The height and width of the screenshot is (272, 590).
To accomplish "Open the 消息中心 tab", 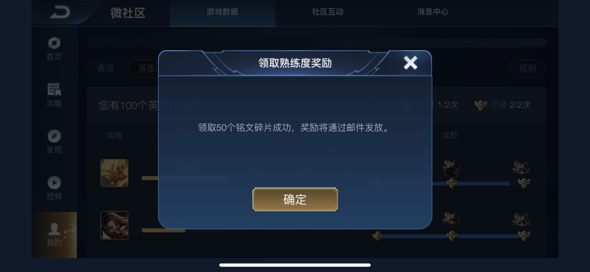I will (432, 12).
